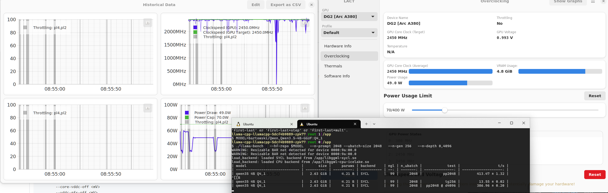Open the GPU selector DG2 [Arc A380]
Viewport: 608px width, 193px height.
tap(349, 17)
